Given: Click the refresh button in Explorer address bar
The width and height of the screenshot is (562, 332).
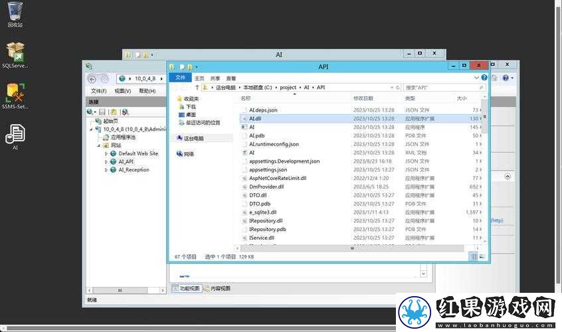Looking at the screenshot, I should (397, 88).
